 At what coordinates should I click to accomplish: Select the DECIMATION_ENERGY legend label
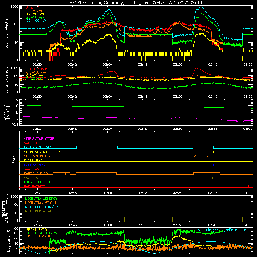[41, 199]
